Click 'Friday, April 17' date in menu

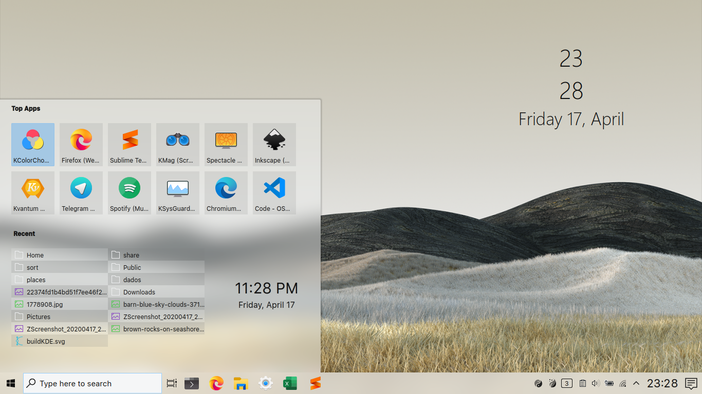coord(266,305)
